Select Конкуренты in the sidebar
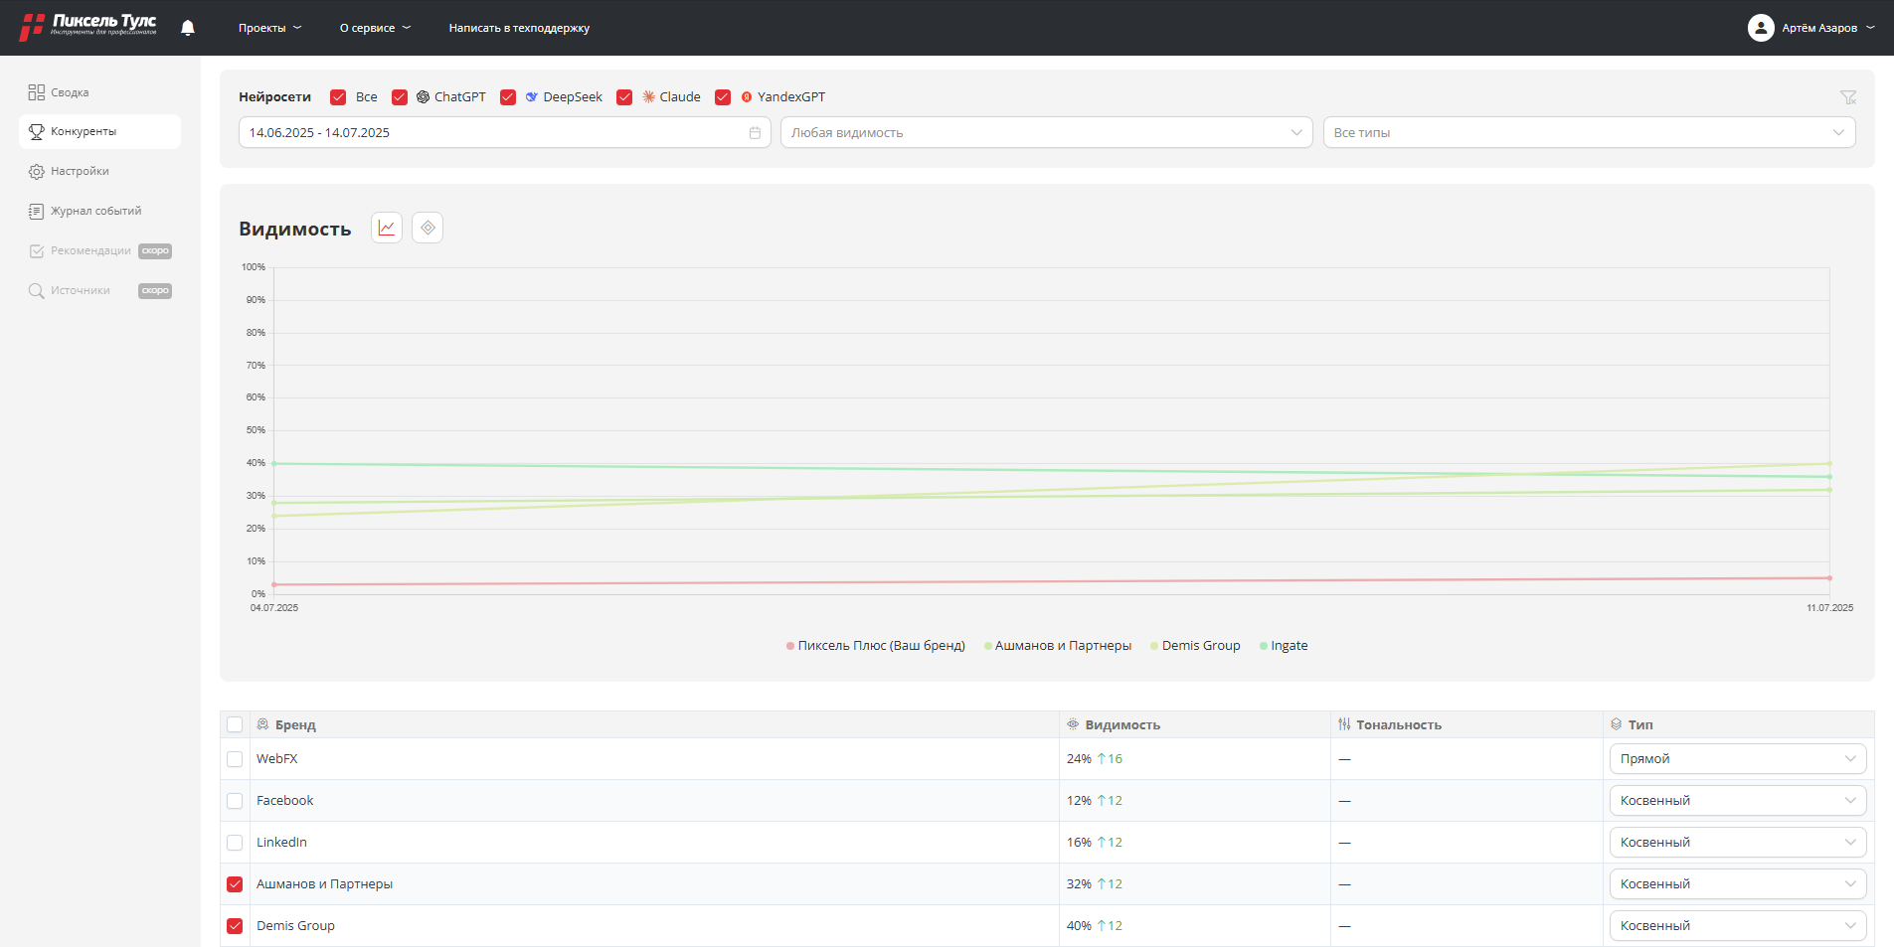The height and width of the screenshot is (947, 1894). pyautogui.click(x=99, y=131)
